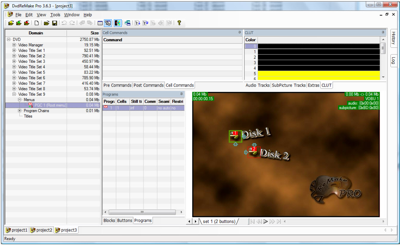400x246 pixels.
Task: Collapse the DVD root tree node
Action: pos(9,39)
